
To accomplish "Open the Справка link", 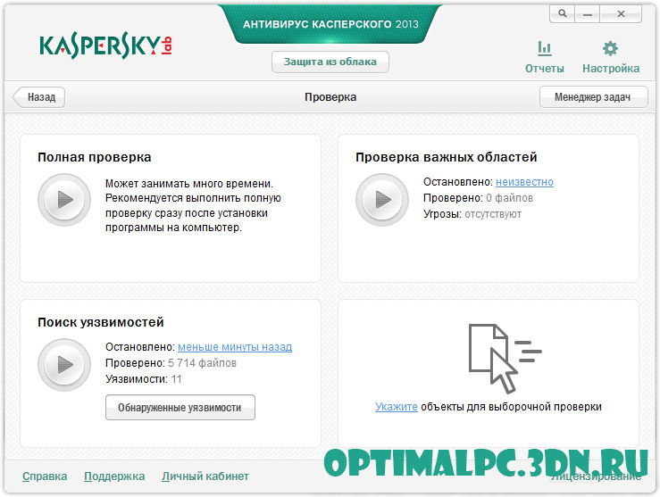I will (x=45, y=476).
